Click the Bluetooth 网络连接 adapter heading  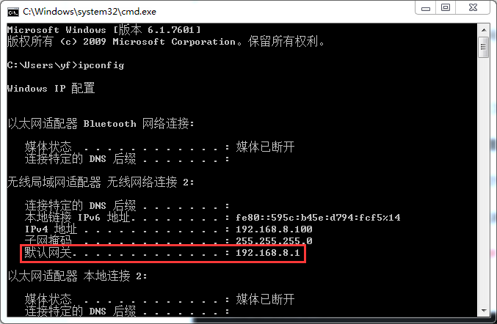101,123
